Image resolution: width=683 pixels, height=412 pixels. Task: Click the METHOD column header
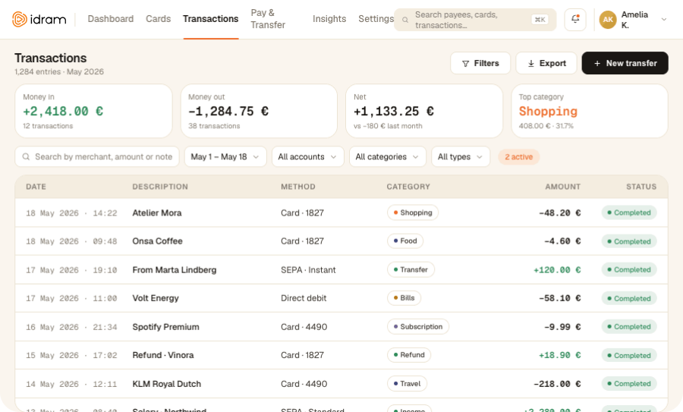(298, 187)
